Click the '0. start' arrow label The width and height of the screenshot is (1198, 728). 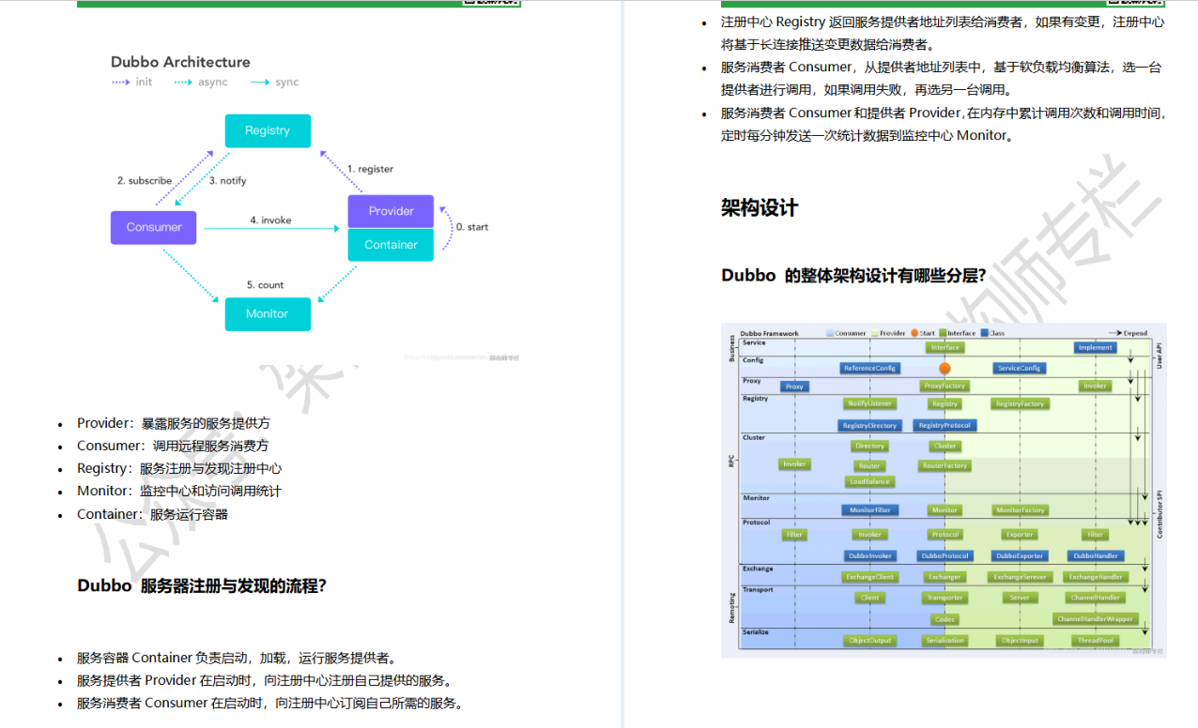(472, 227)
